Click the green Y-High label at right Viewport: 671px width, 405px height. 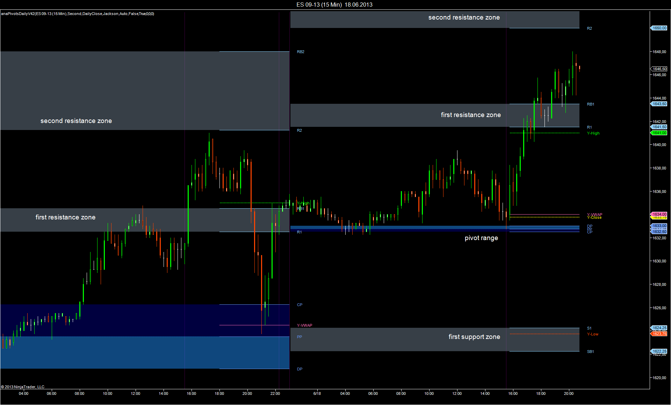click(593, 133)
